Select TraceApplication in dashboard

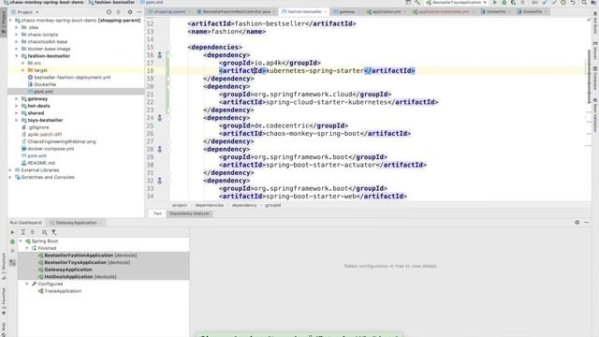click(63, 291)
